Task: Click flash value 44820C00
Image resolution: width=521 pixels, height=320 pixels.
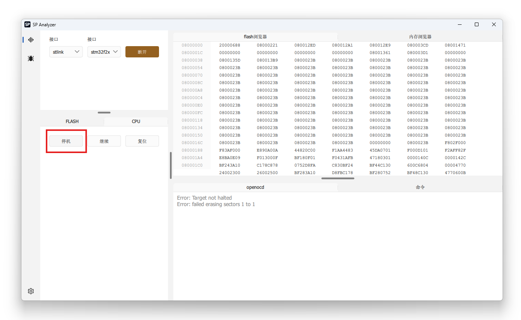Action: coord(305,150)
